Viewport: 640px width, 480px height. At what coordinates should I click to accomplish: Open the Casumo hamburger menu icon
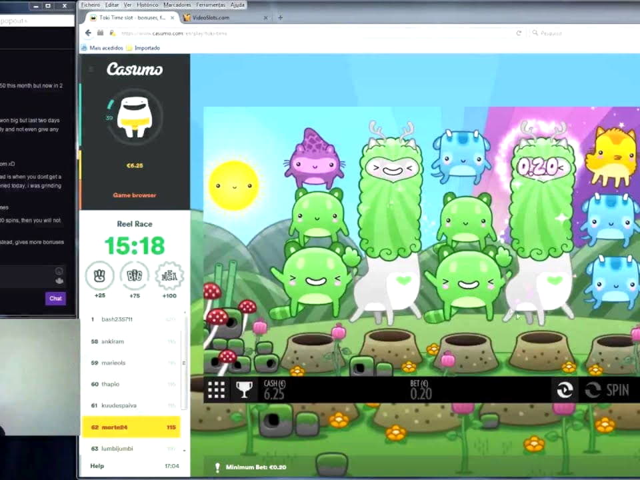[91, 69]
